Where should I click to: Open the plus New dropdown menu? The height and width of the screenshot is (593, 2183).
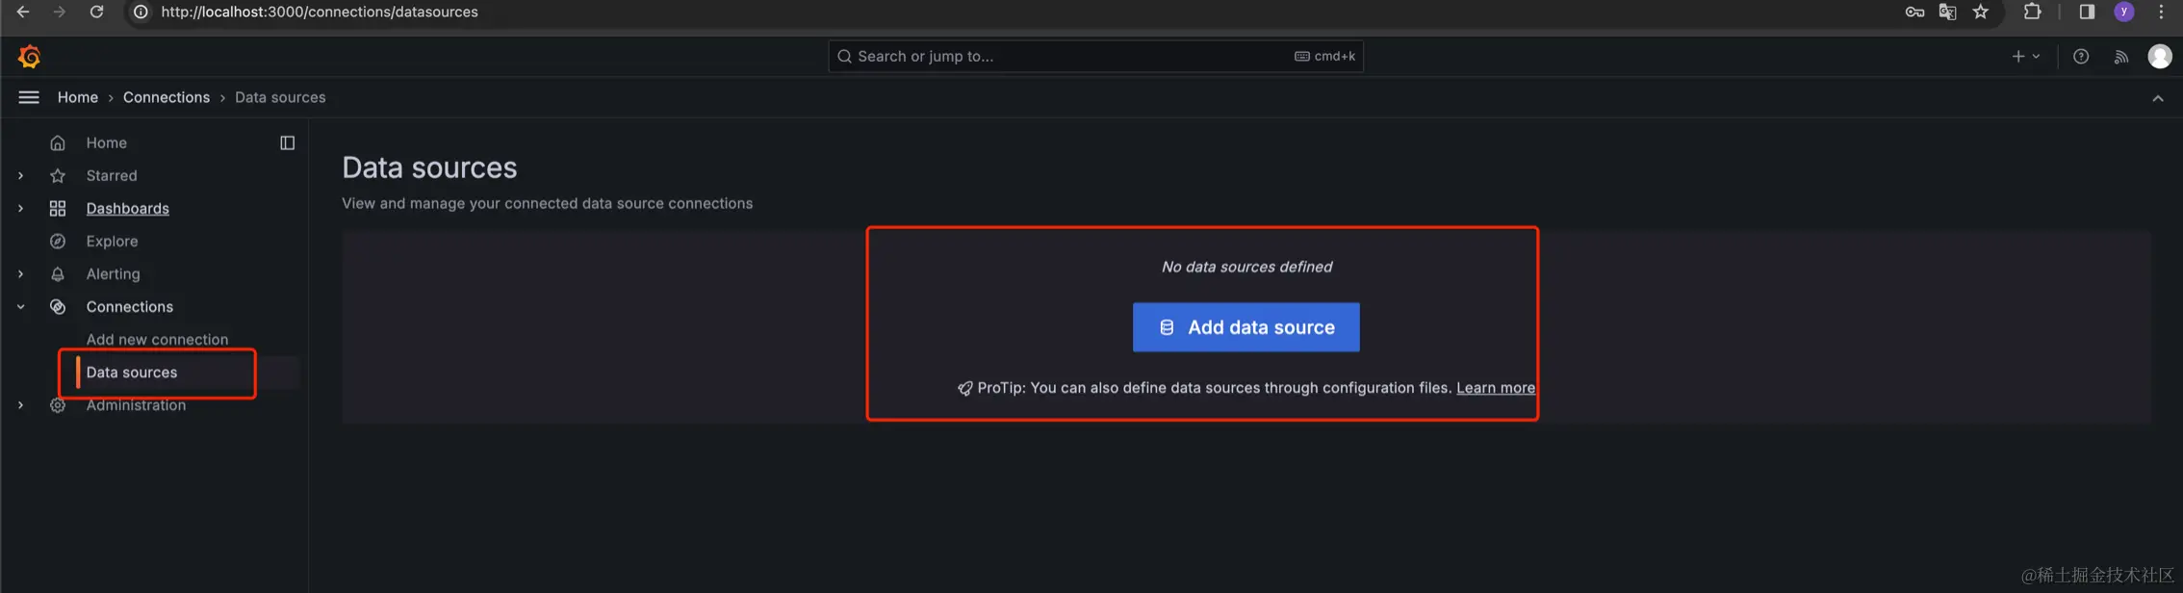tap(2025, 57)
